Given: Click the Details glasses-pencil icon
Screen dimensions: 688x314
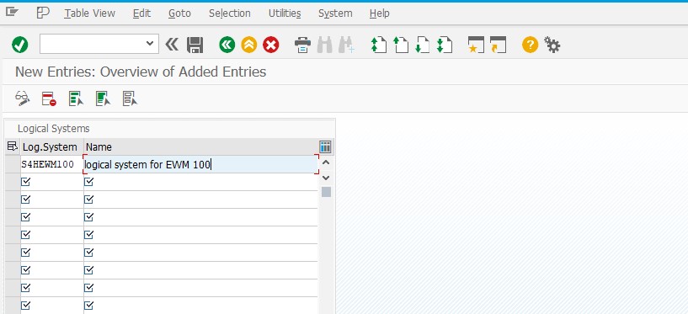Looking at the screenshot, I should [x=23, y=98].
